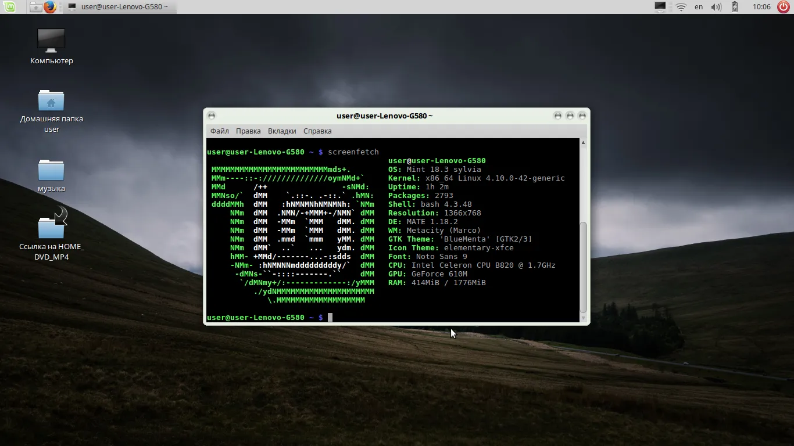Launch Firefox from the top panel
Screen dimensions: 794x446
coord(51,7)
